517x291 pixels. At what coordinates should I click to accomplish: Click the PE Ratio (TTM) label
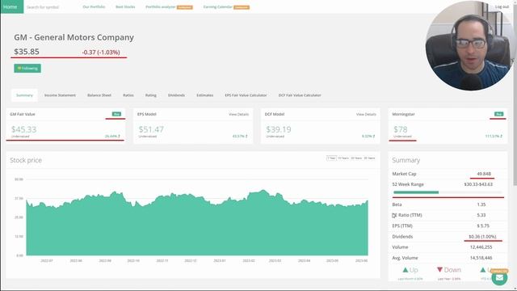(x=407, y=215)
